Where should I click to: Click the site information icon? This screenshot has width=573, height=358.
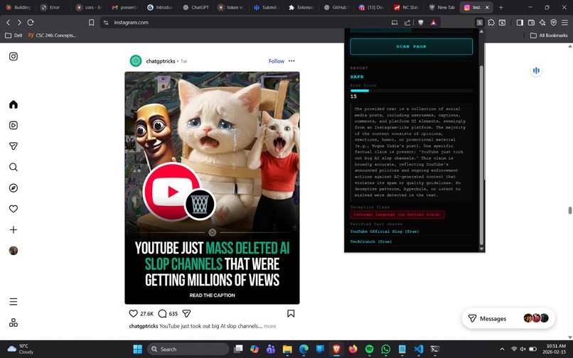(106, 23)
